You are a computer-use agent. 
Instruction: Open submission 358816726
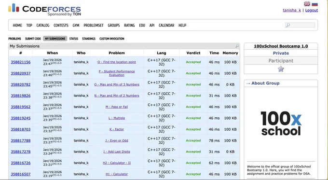coord(21,163)
